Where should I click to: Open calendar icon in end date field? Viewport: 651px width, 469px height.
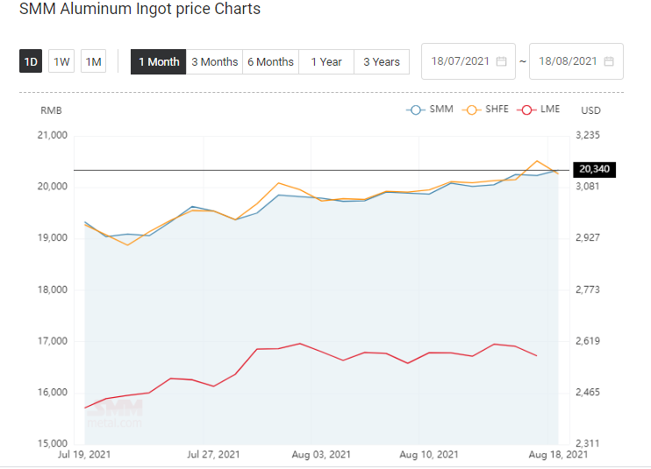[609, 61]
